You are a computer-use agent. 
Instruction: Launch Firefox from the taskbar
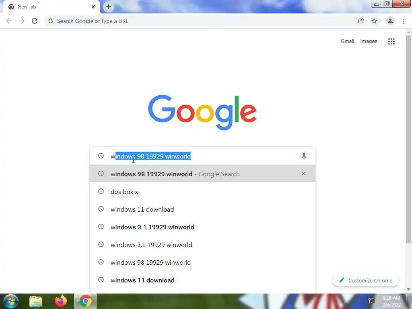click(61, 301)
